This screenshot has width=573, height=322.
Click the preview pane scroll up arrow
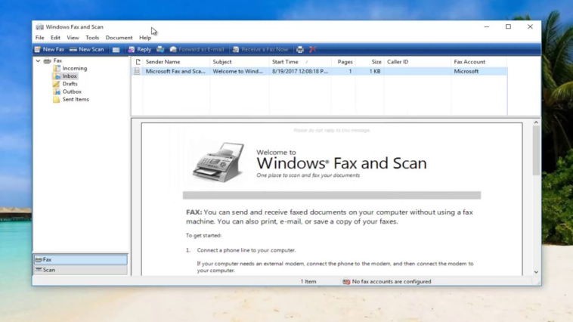tap(536, 122)
